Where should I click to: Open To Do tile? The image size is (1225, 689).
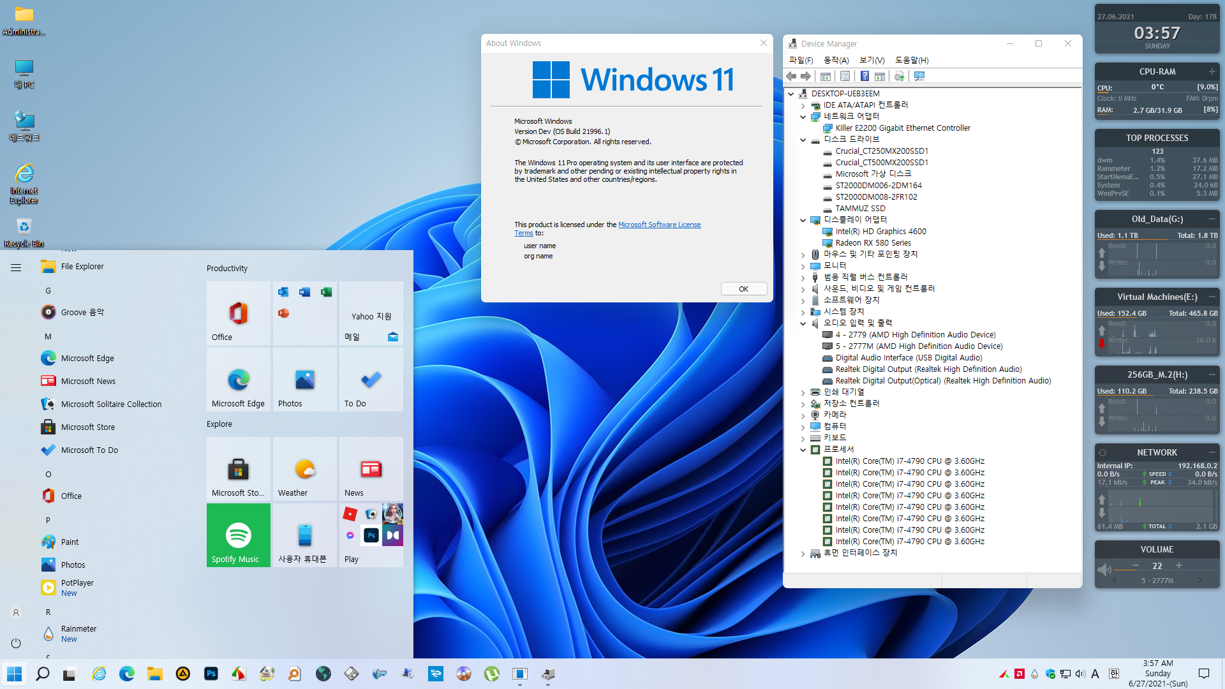click(x=371, y=380)
